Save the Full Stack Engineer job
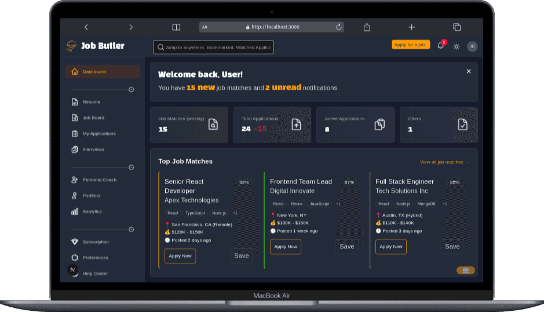 tap(452, 247)
